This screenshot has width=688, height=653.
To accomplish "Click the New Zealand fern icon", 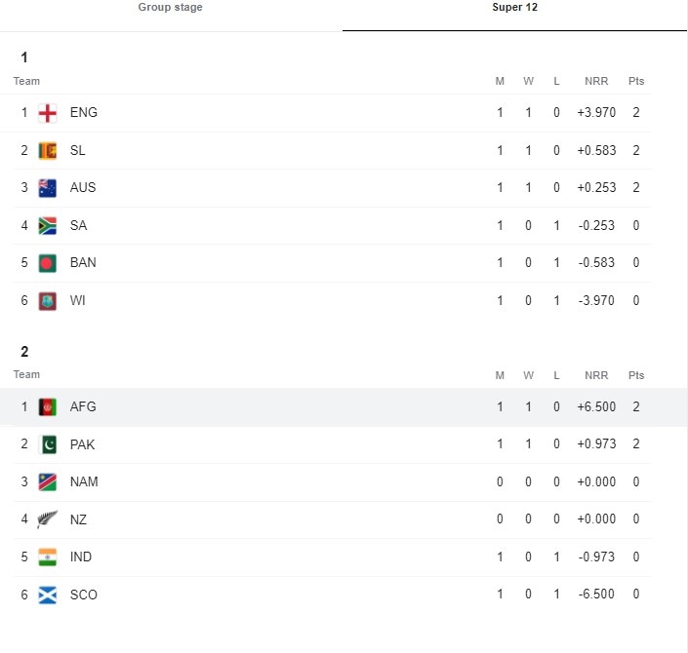I will [48, 519].
